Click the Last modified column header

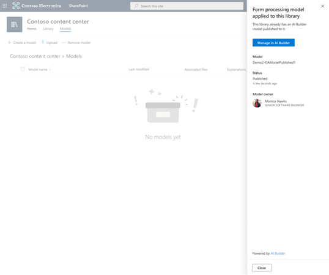139,70
